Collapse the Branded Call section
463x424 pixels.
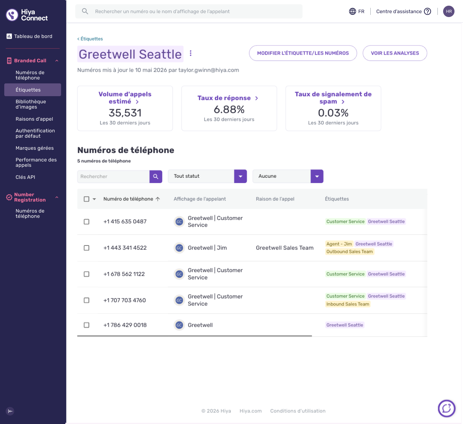coord(57,61)
